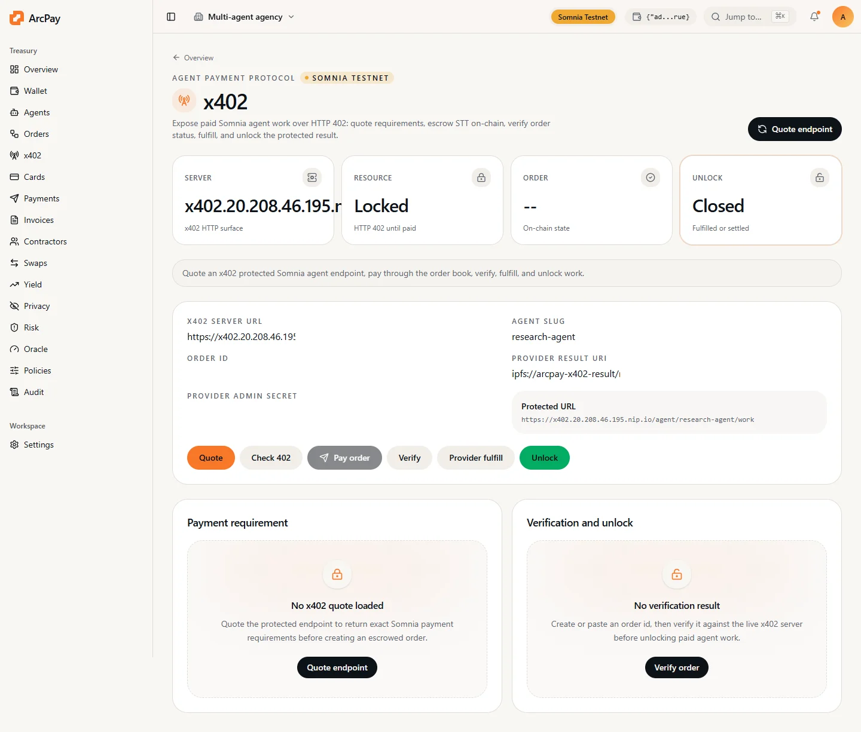Edit the Provider Result URI field
Viewport: 861px width, 732px height.
tap(566, 374)
